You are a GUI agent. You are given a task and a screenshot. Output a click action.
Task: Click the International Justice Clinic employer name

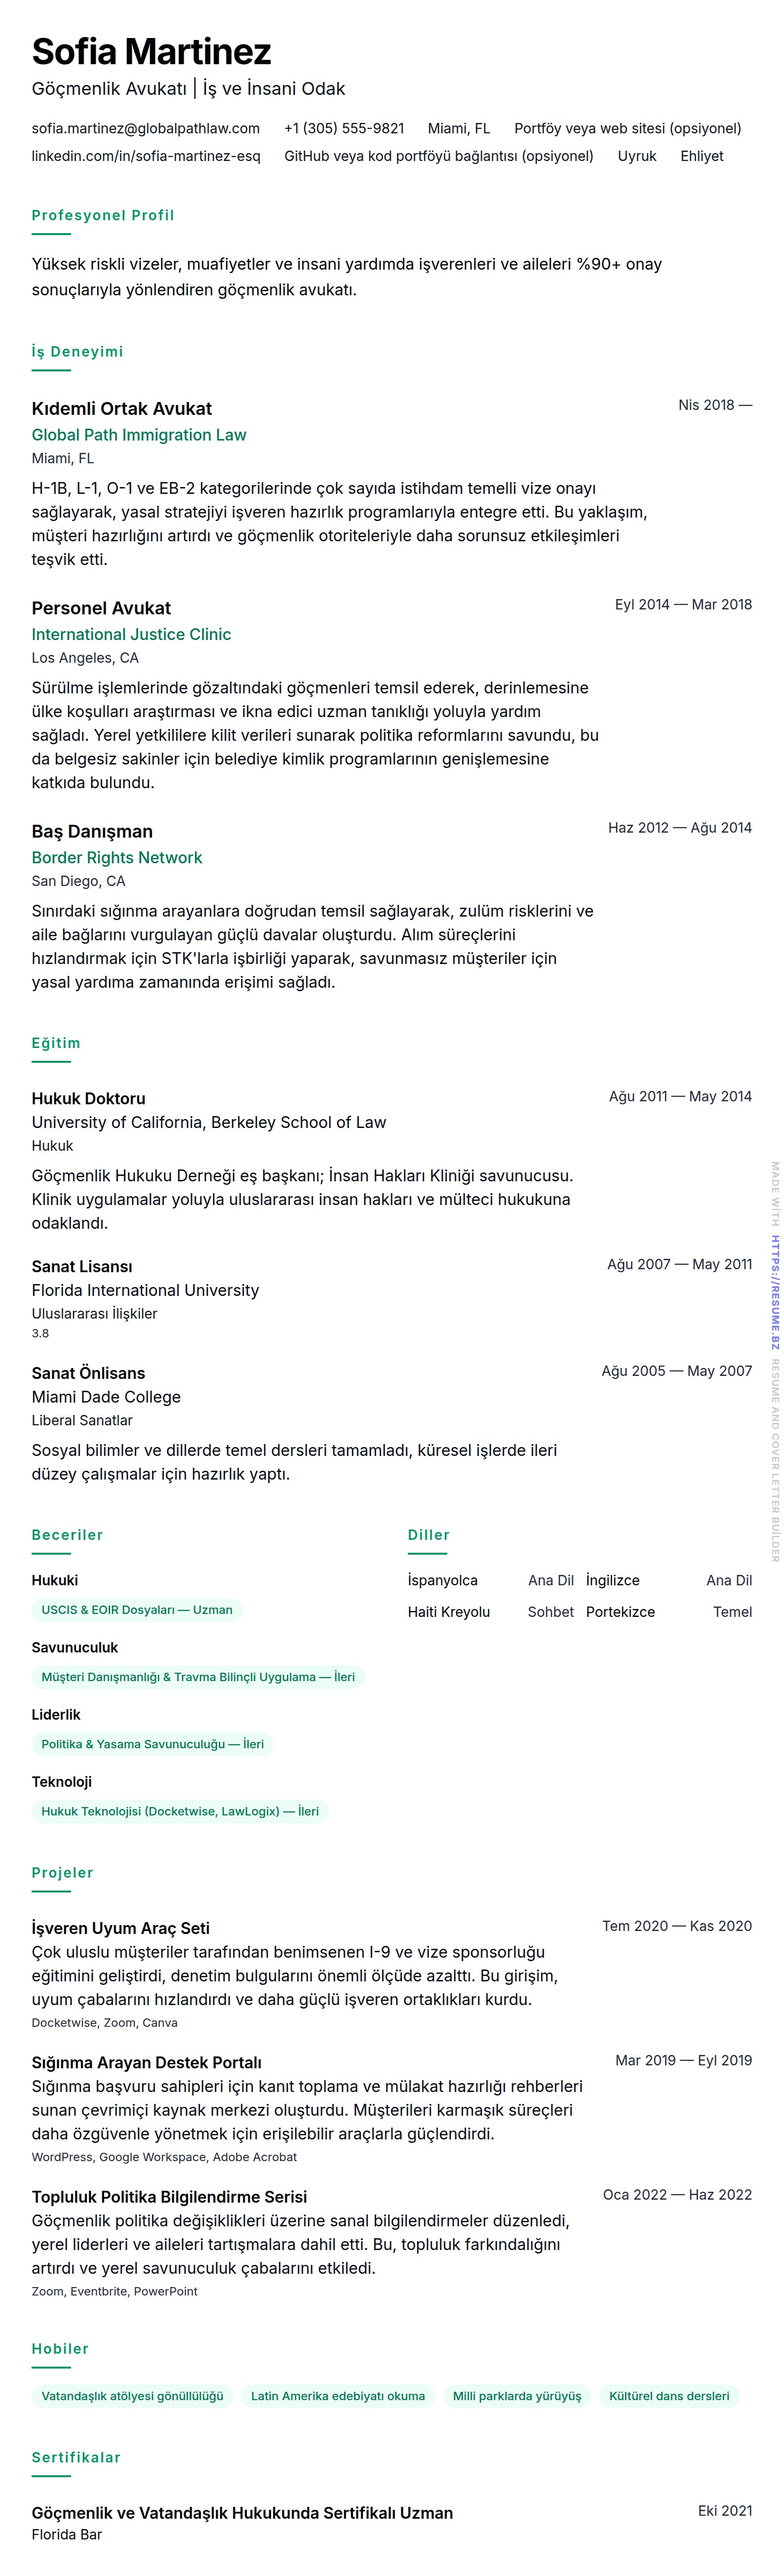[x=131, y=634]
